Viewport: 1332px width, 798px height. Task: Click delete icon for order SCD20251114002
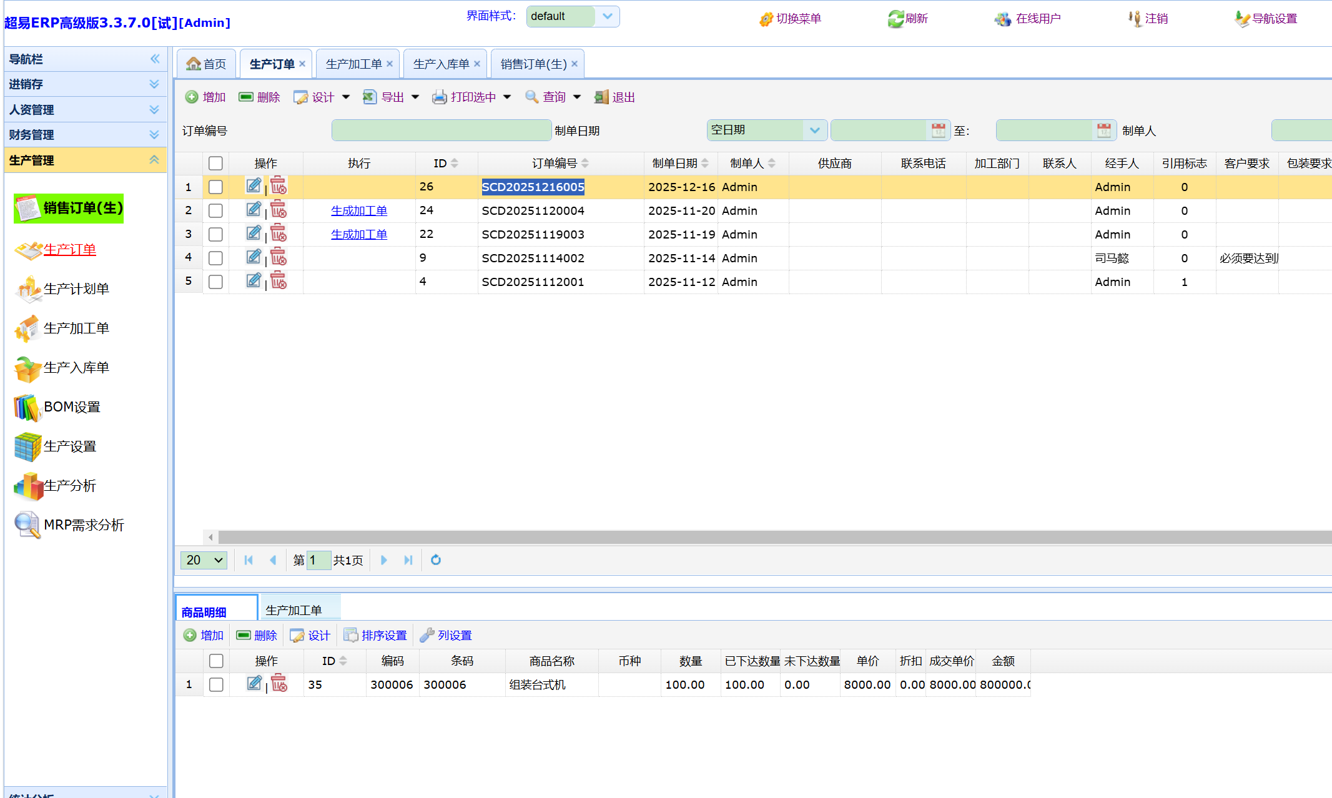[279, 257]
